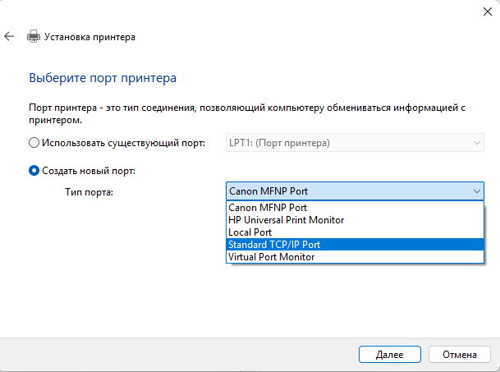Click the 'Установка принтера' window title
Image resolution: width=500 pixels, height=372 pixels.
[x=91, y=37]
